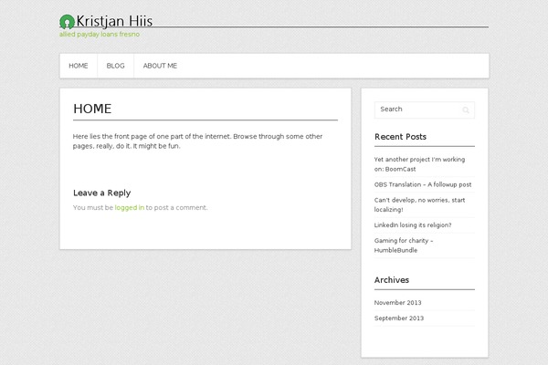Click the Archives heading
Screen dimensions: 548x365
click(x=392, y=280)
